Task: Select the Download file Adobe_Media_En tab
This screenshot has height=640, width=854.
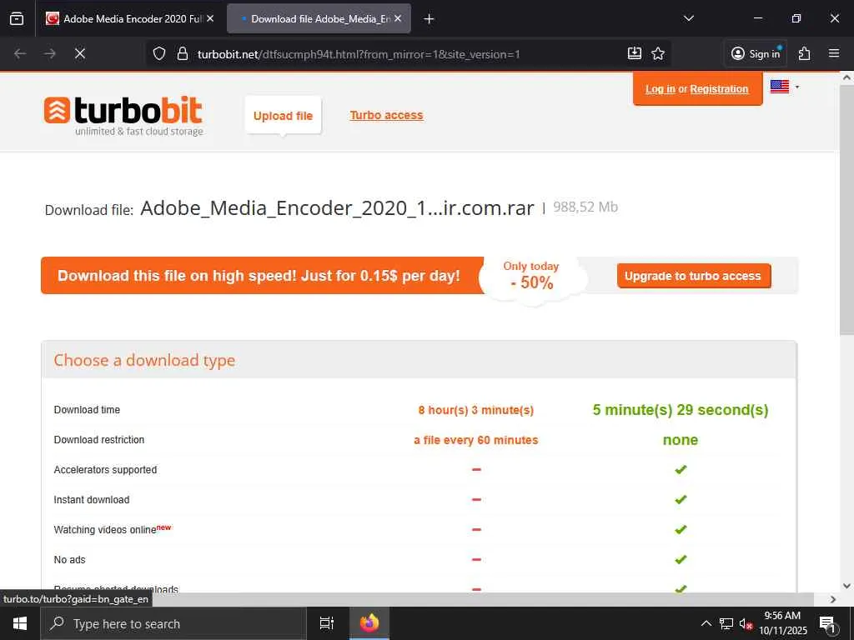Action: pyautogui.click(x=319, y=18)
